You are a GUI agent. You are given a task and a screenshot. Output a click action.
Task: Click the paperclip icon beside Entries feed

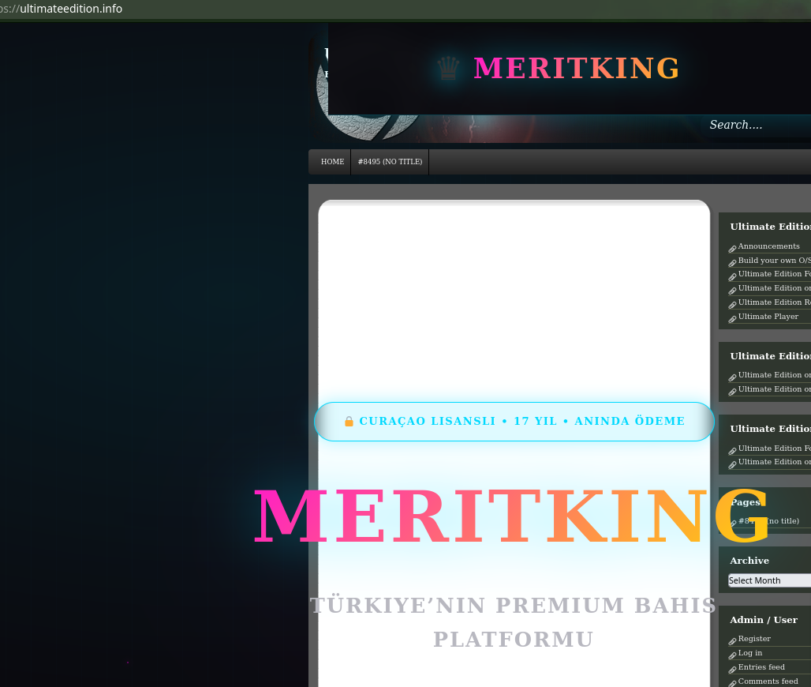732,669
